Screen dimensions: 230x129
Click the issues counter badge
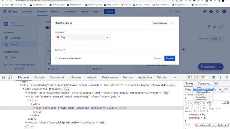coord(204,77)
